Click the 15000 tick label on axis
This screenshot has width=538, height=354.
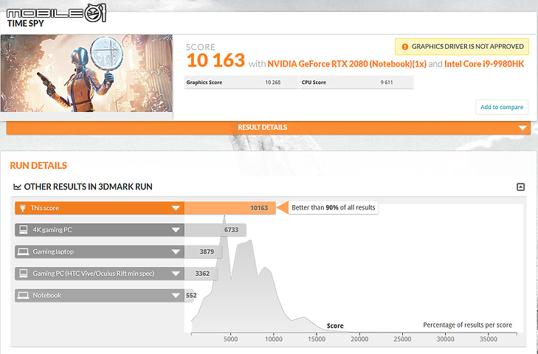tap(317, 339)
